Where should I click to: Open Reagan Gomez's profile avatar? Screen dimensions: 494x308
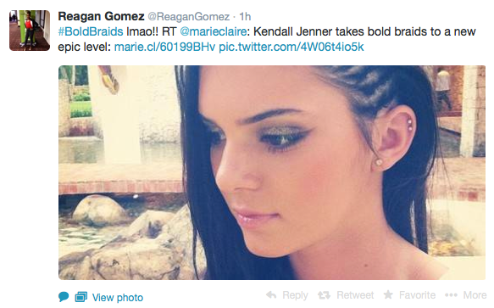pos(30,31)
